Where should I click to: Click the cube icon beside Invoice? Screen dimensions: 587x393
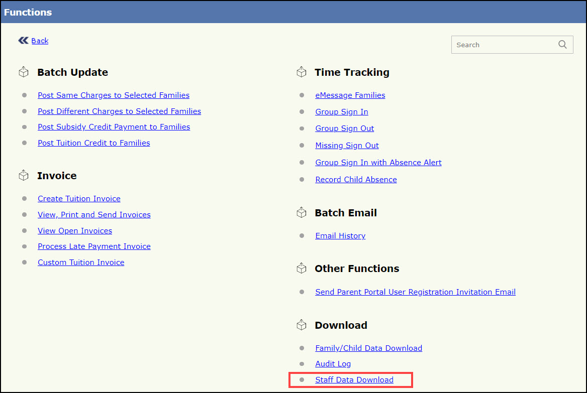(x=24, y=176)
